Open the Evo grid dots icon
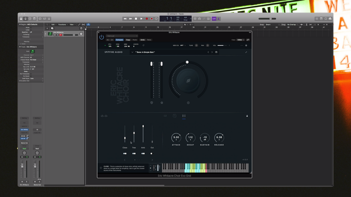 pyautogui.click(x=165, y=116)
